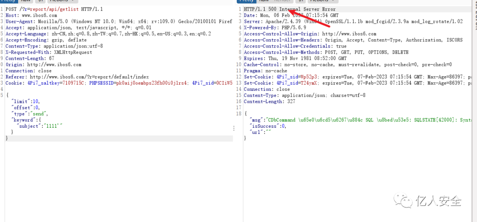Select the Access-Control-Allow-Origin response header
Screen dimensions: 477x222
coord(310,33)
